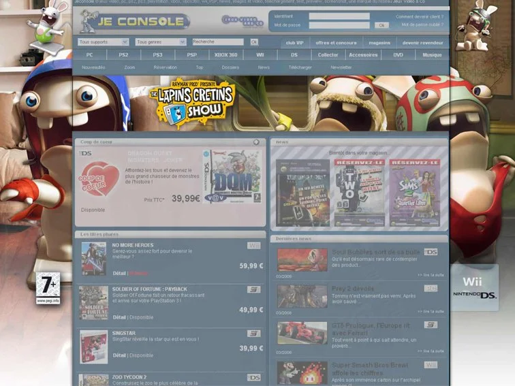Image resolution: width=515 pixels, height=386 pixels.
Task: Open Détail link for Soldier of Fortune Payback
Action: tap(119, 317)
